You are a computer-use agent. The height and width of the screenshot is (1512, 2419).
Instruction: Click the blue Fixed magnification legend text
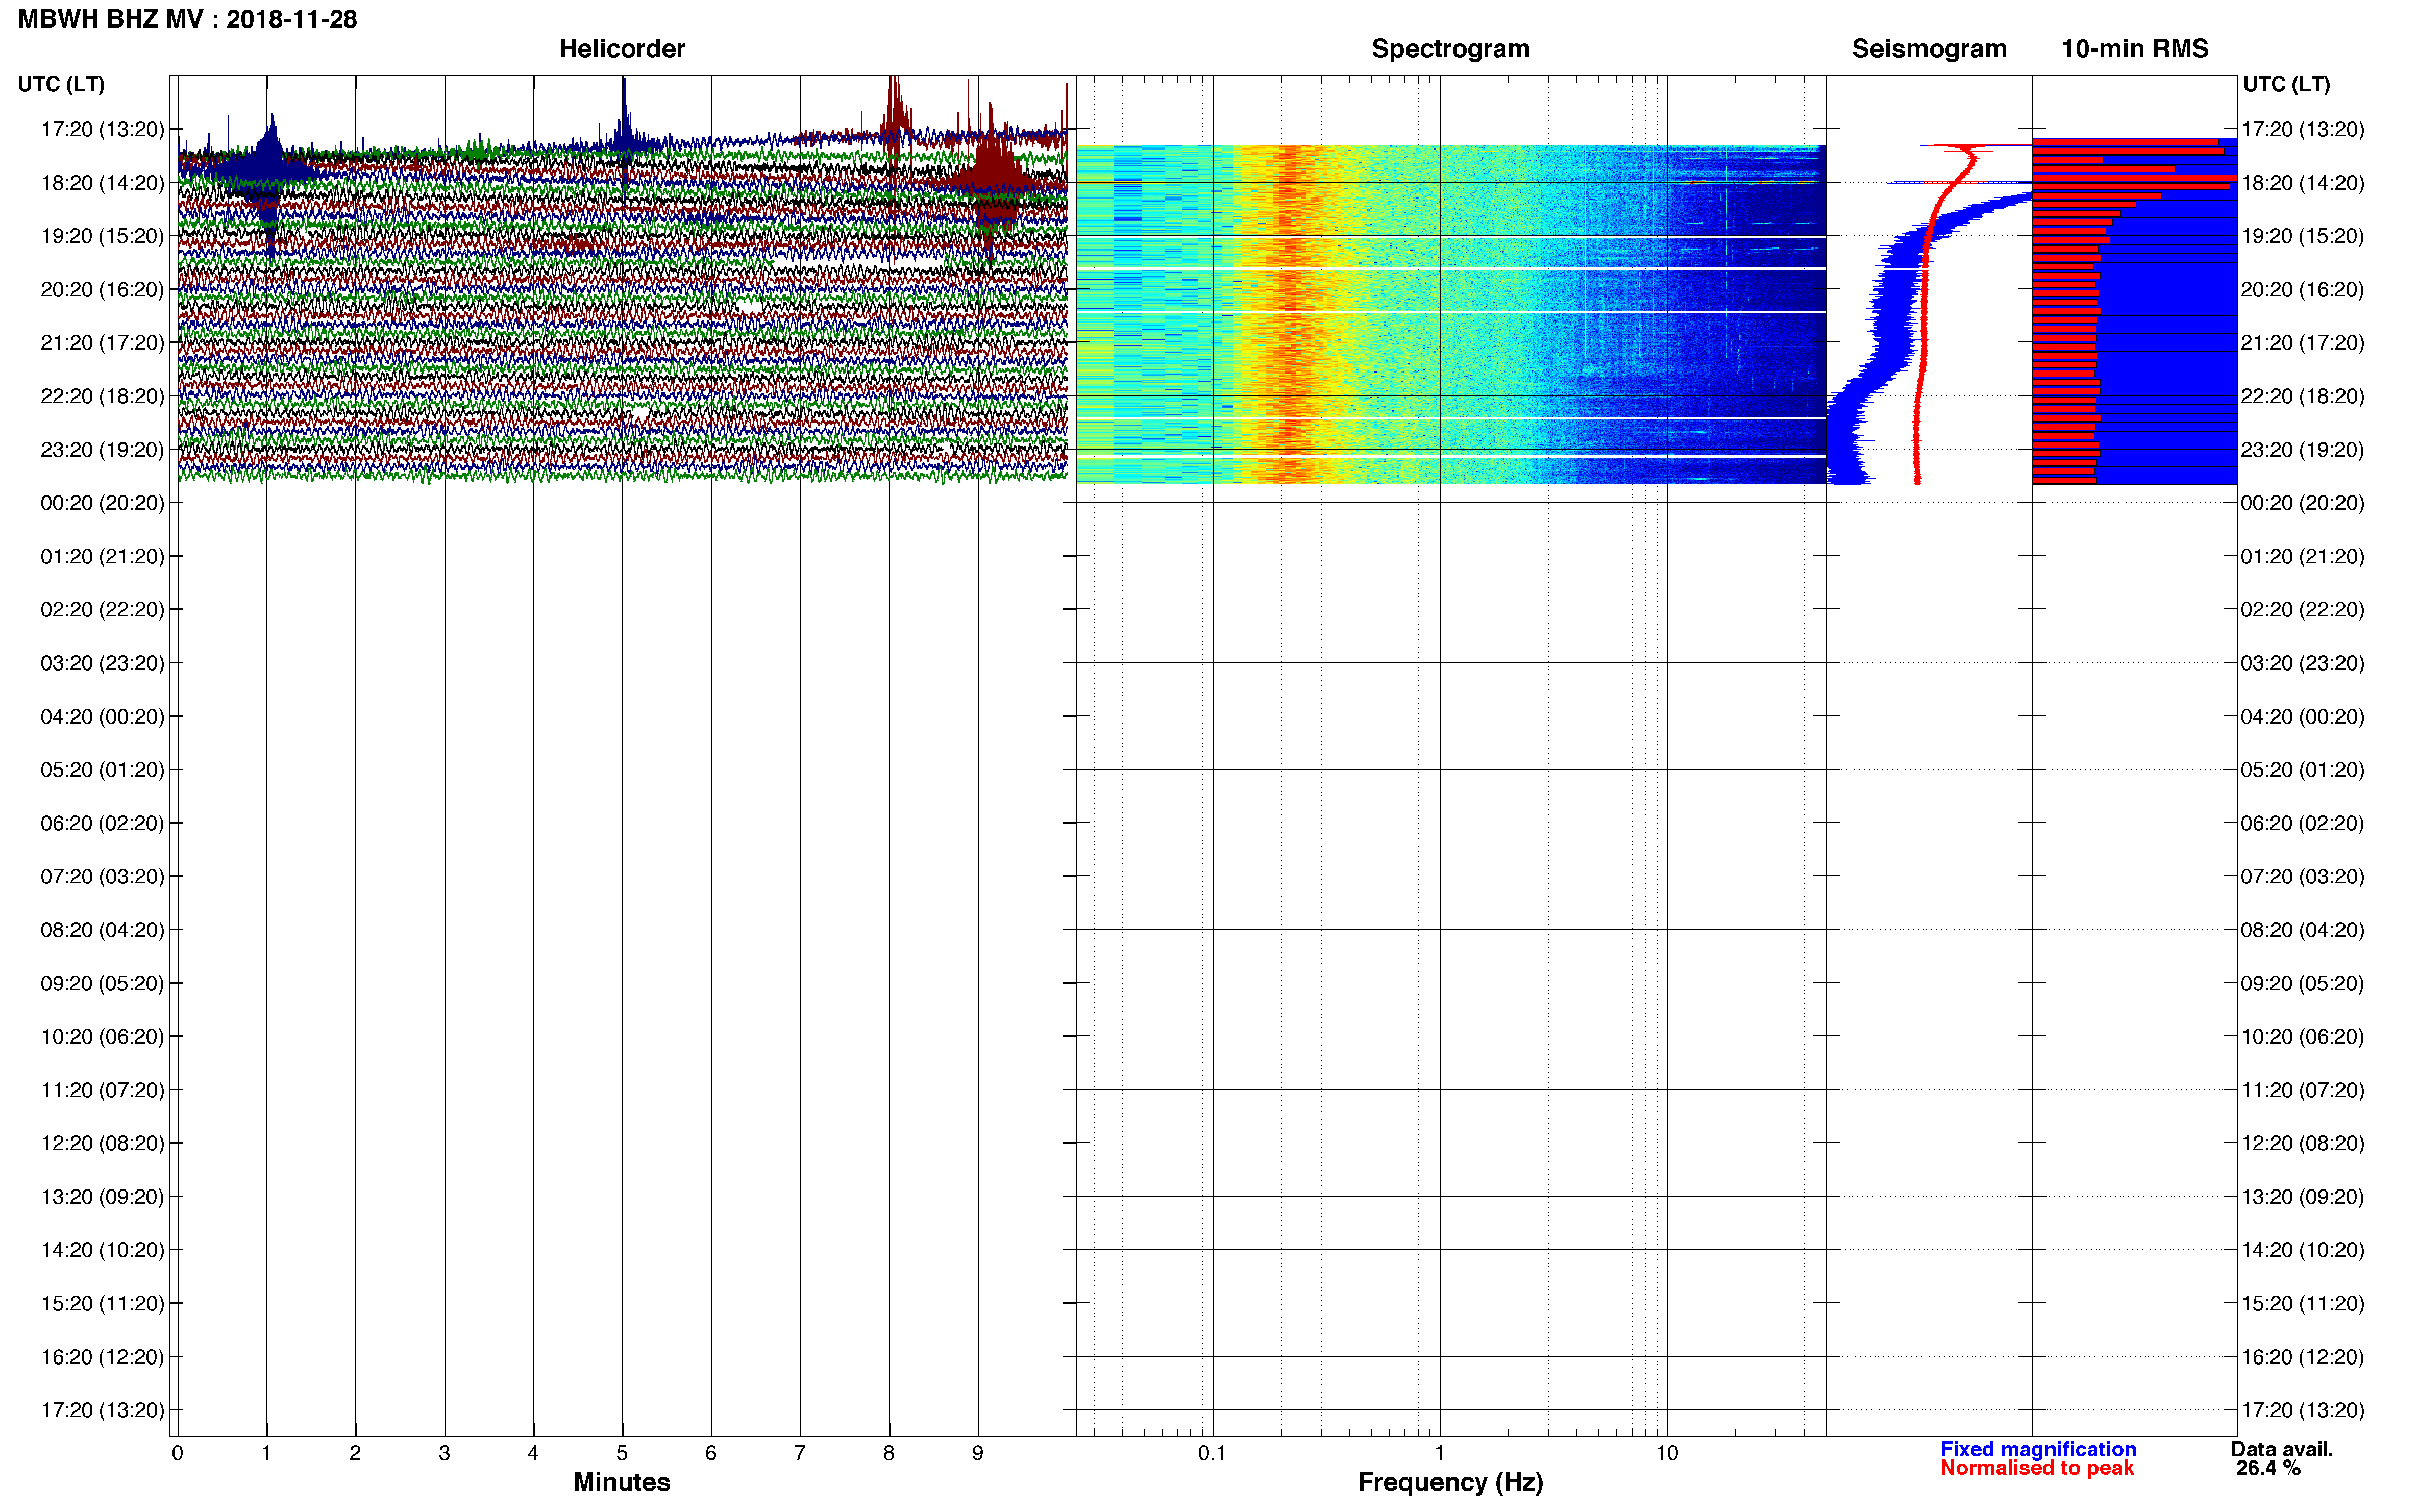click(x=2038, y=1449)
